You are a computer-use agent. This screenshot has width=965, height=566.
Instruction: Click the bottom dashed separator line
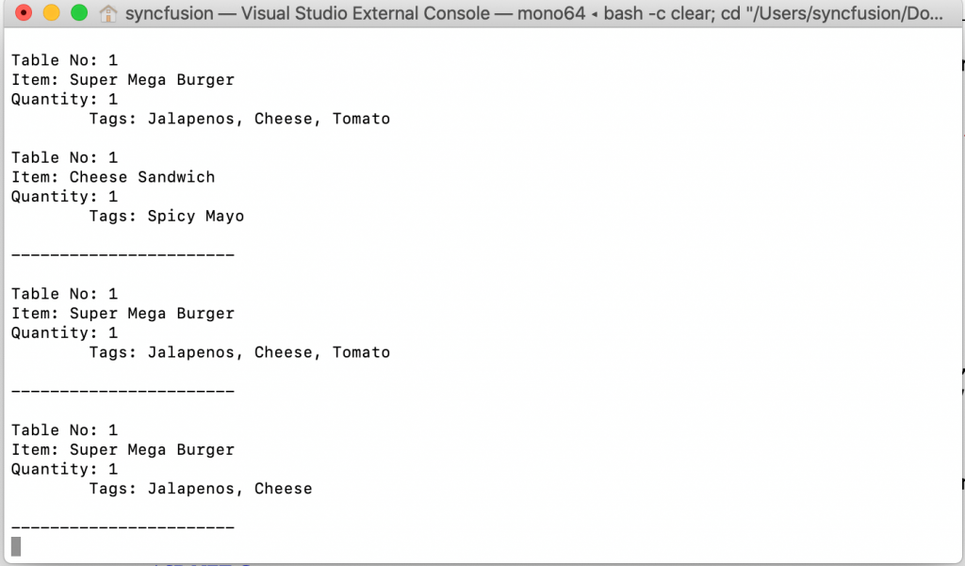point(123,527)
